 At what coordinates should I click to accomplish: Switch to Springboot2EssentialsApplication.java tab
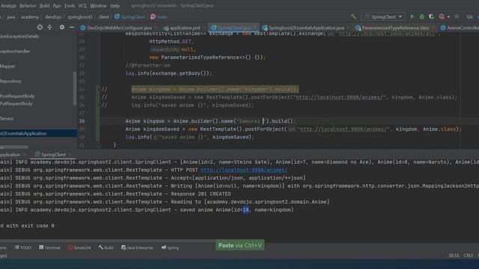[305, 28]
